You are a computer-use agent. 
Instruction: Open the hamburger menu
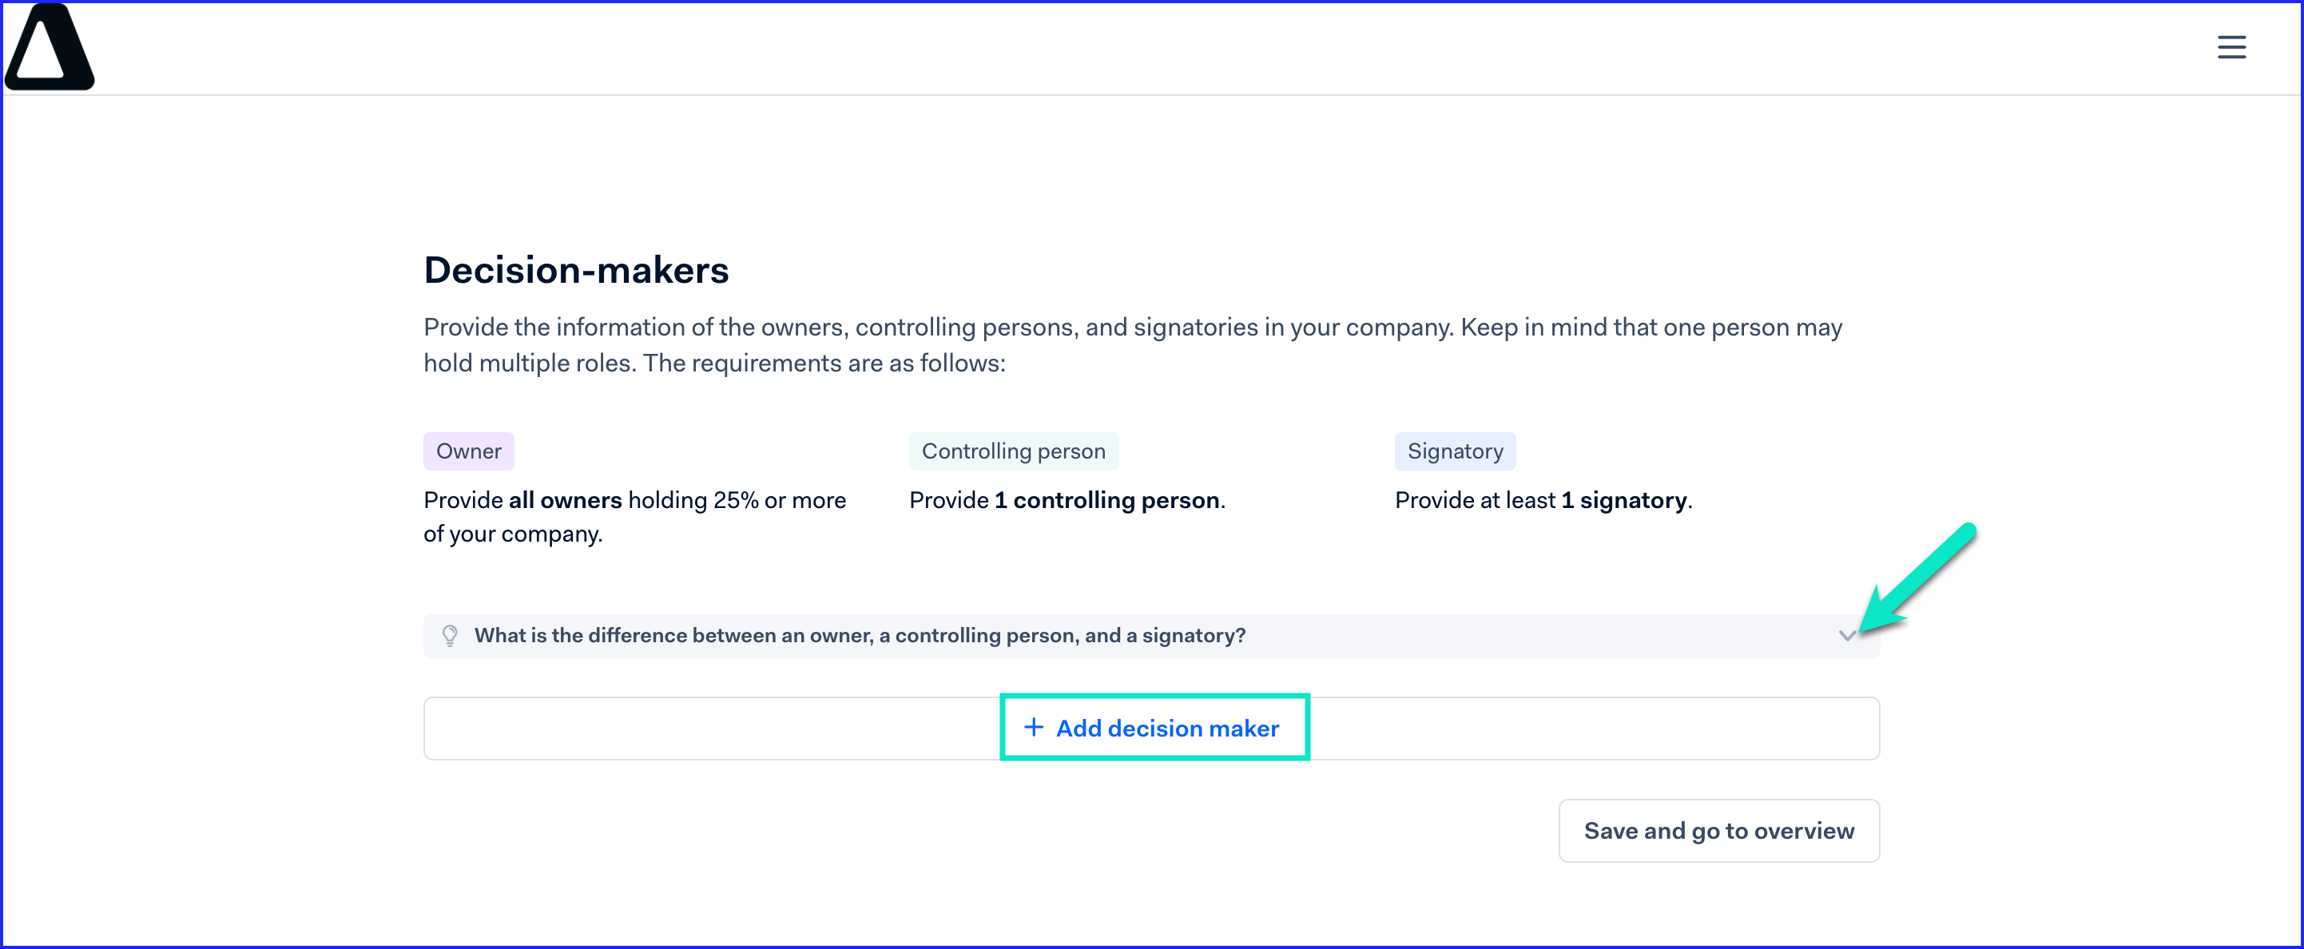pos(2231,46)
